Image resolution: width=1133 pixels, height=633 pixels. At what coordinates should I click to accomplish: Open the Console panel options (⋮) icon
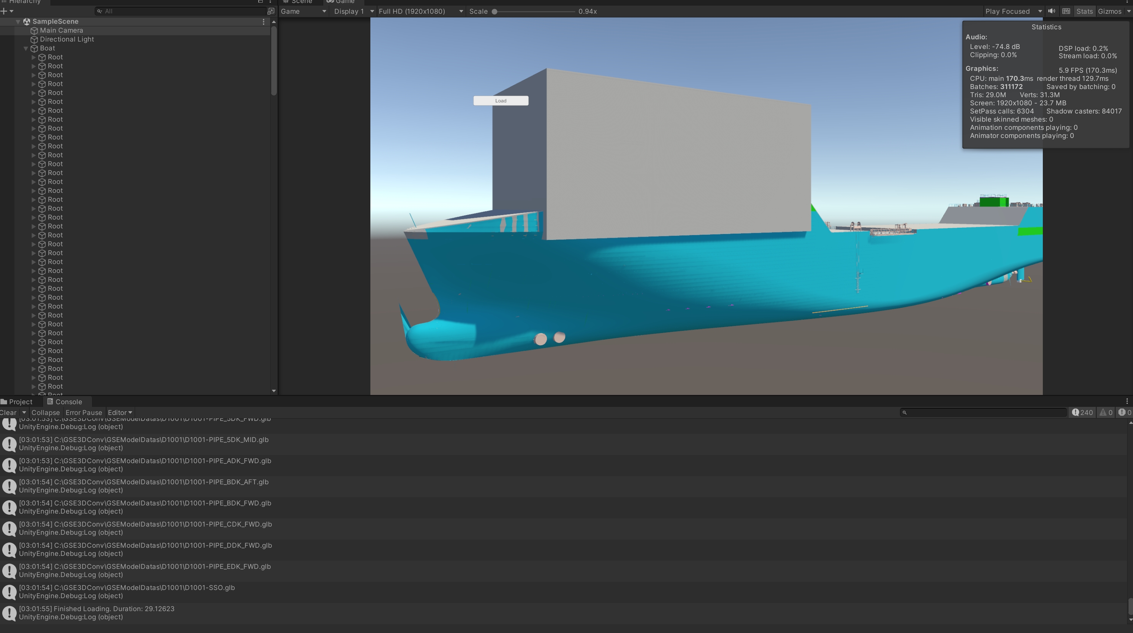click(1127, 401)
